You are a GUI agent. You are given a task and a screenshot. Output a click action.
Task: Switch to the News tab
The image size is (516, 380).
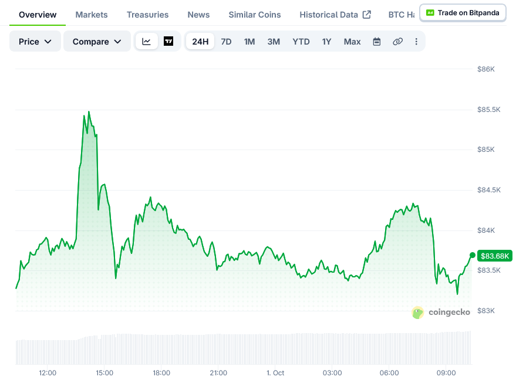(198, 15)
